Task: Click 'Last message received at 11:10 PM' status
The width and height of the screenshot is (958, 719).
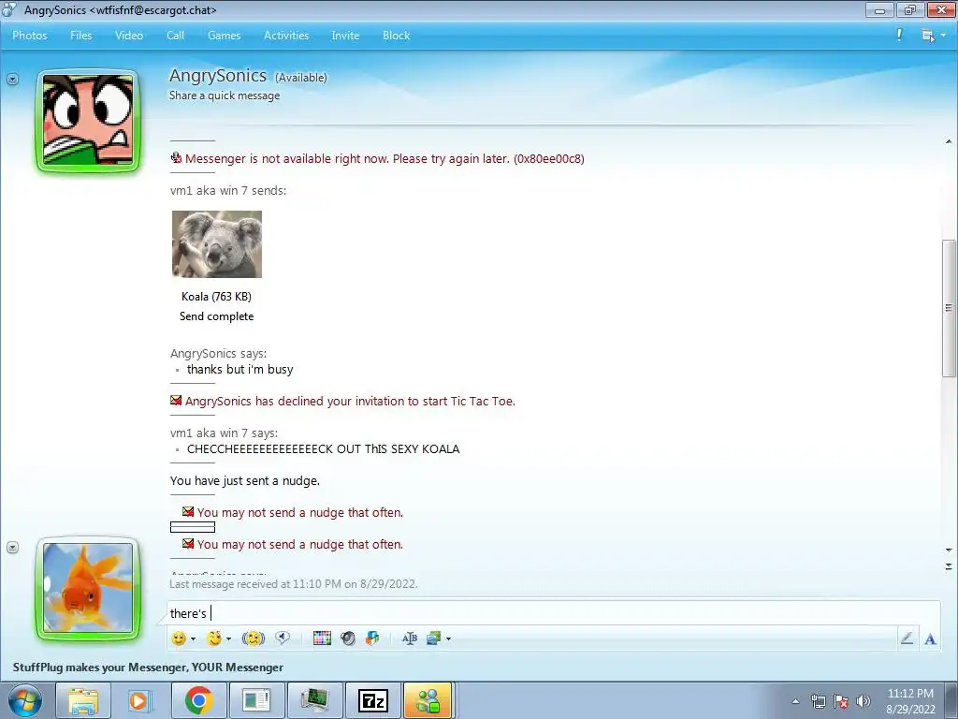Action: (x=293, y=584)
